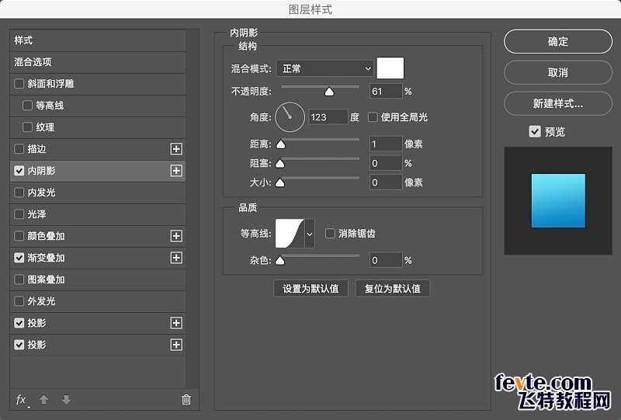Uncheck the second 投影 checkbox
The width and height of the screenshot is (621, 420).
(19, 345)
